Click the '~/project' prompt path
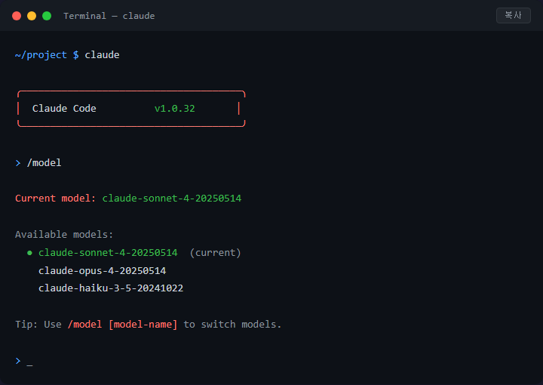543x385 pixels. (41, 55)
